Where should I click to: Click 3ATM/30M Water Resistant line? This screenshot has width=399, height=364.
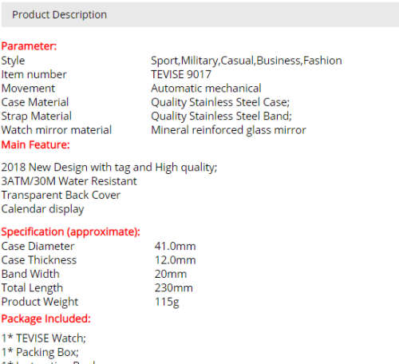pyautogui.click(x=69, y=181)
